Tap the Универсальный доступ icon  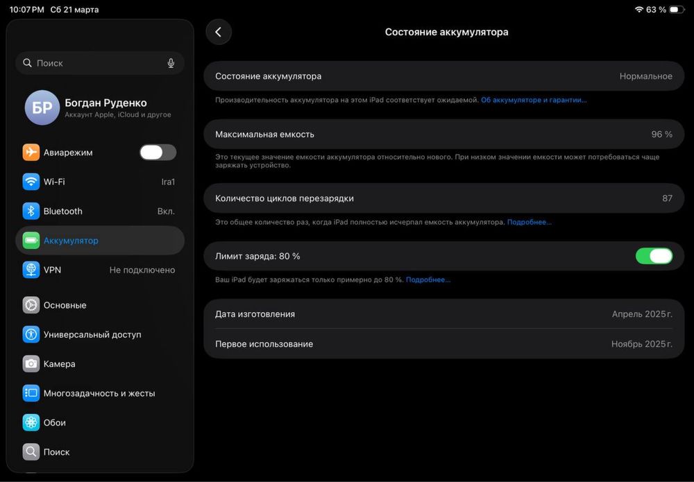tap(31, 334)
